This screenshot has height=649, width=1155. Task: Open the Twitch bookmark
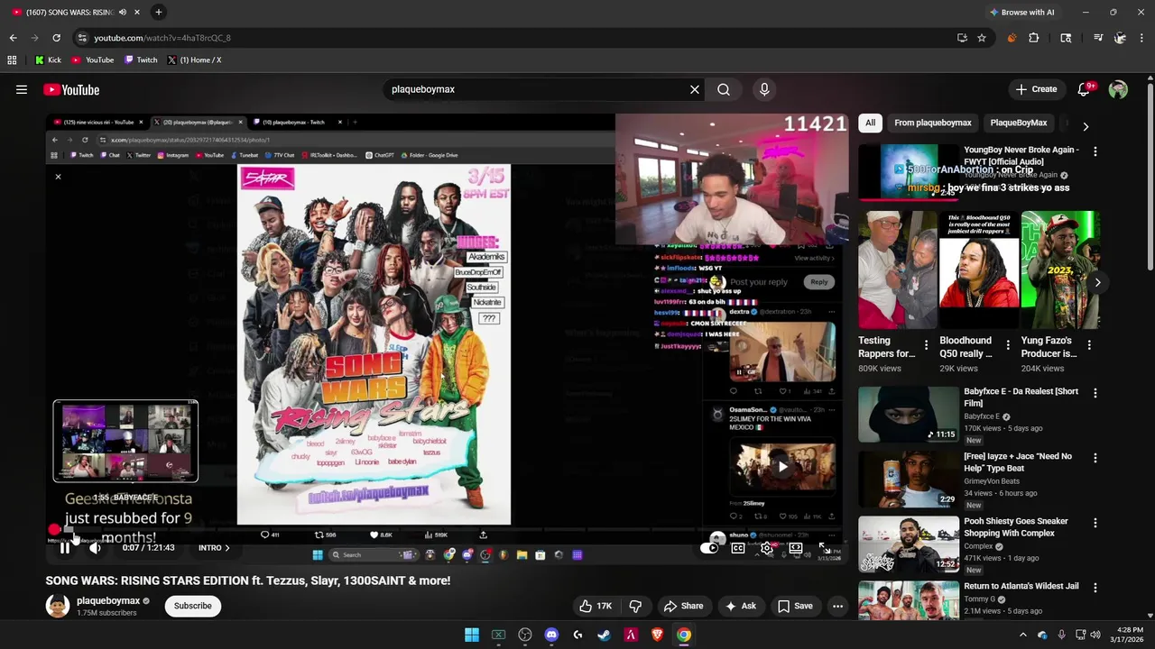click(x=141, y=60)
